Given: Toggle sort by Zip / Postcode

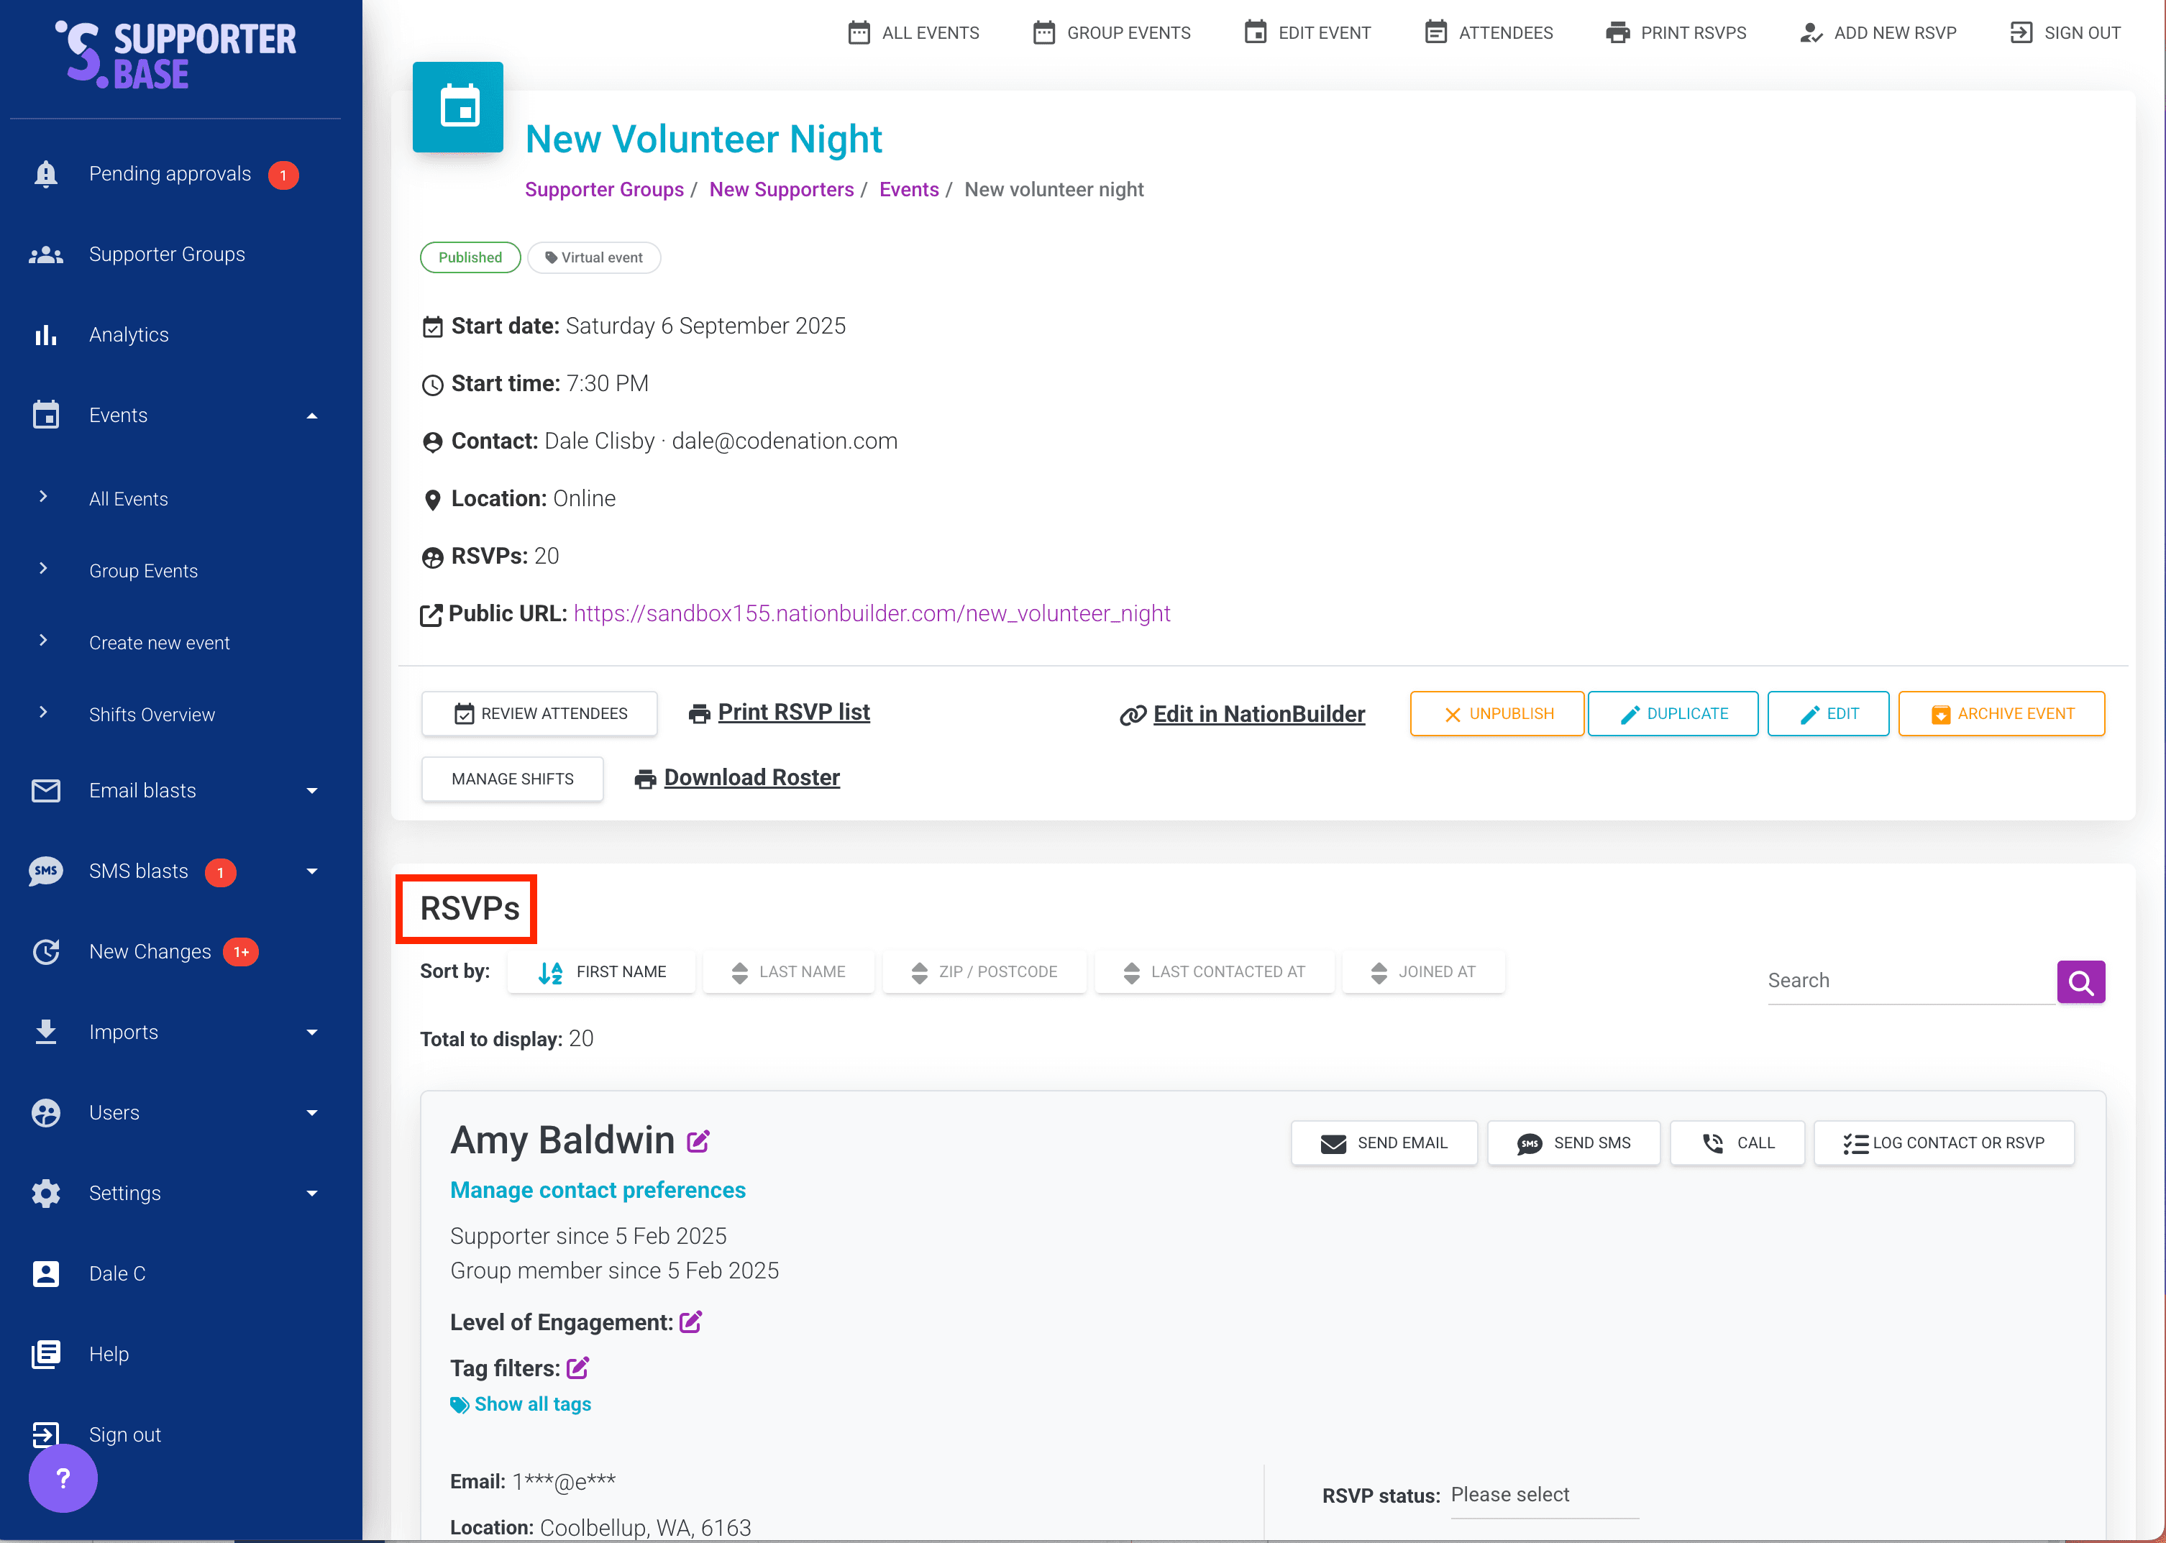Looking at the screenshot, I should pos(984,972).
